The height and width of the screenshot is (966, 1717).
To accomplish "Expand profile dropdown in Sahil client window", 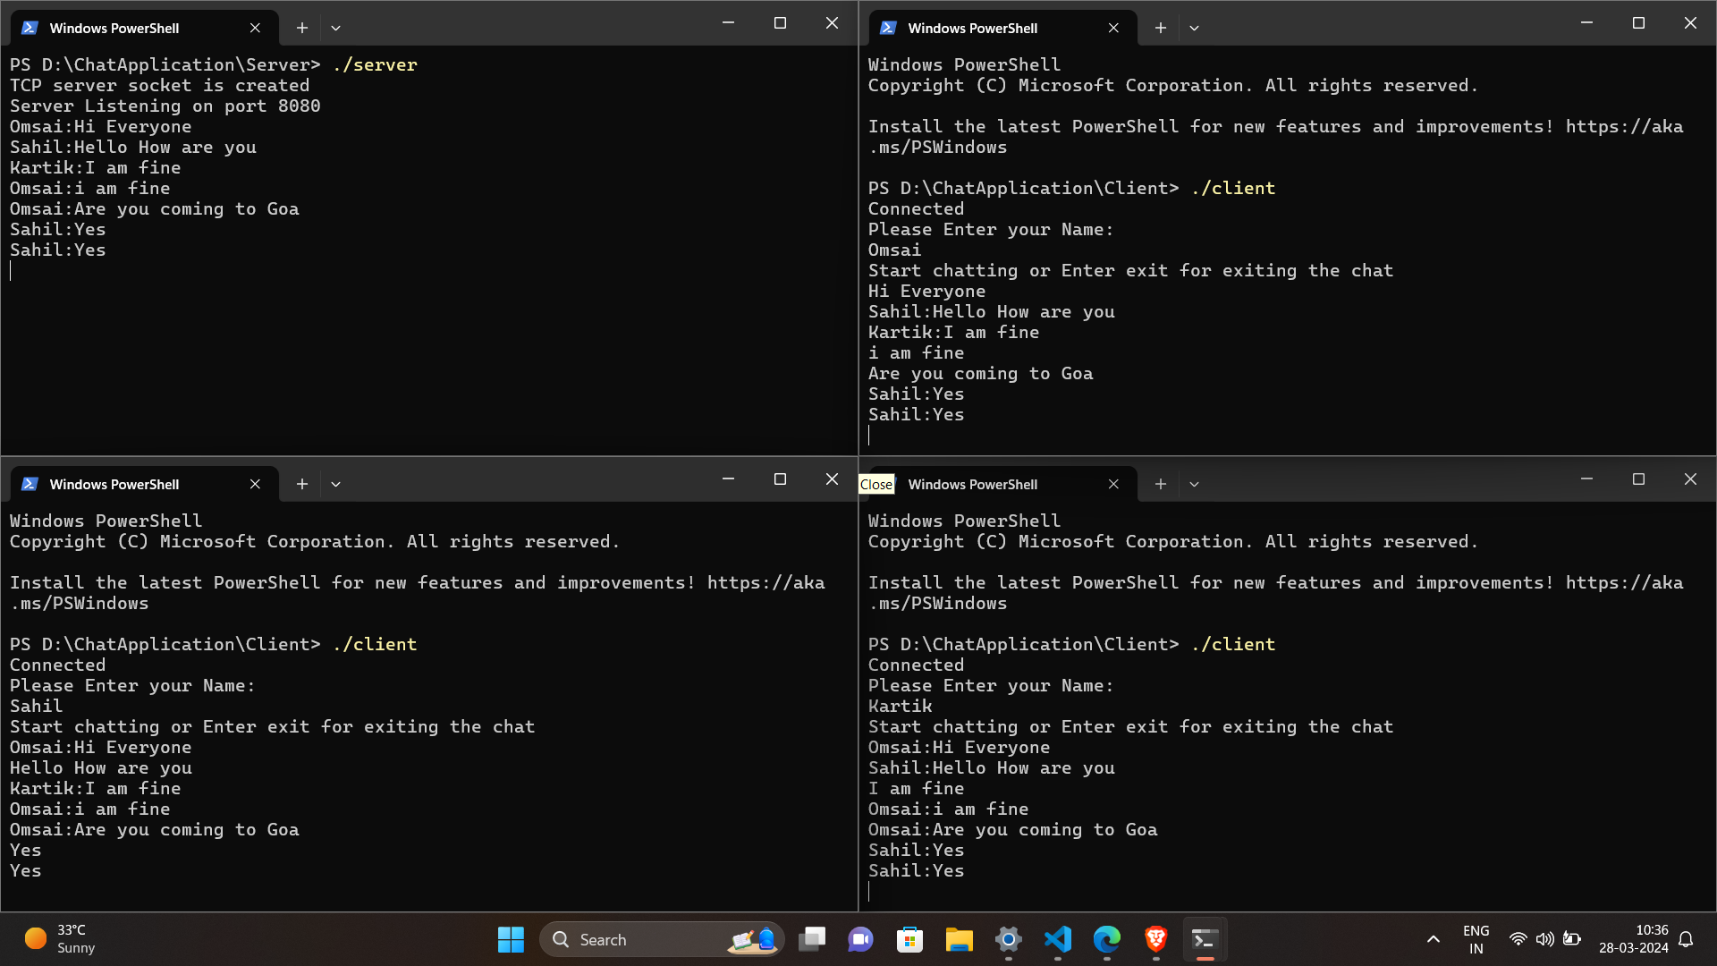I will 335,484.
